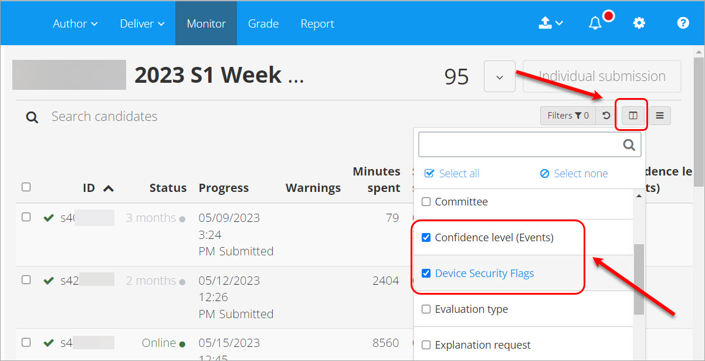Open the settings gear icon
The image size is (705, 361).
click(x=639, y=23)
